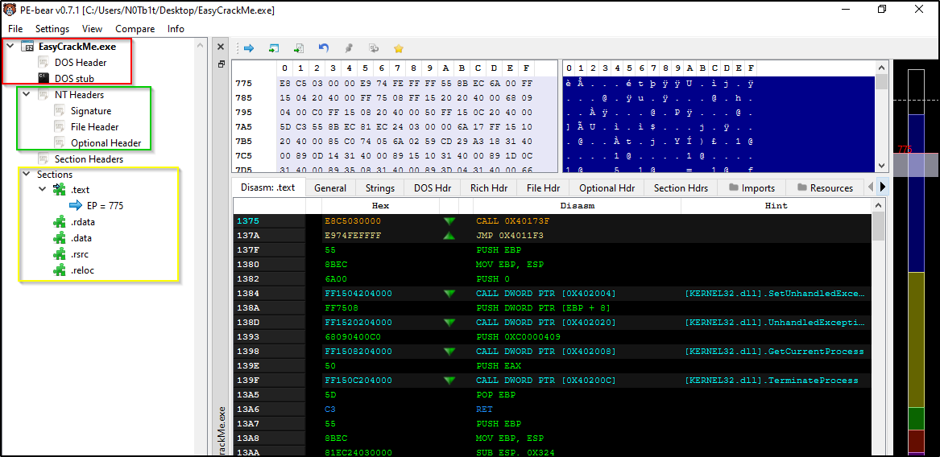Collapse the .text section node

[42, 190]
